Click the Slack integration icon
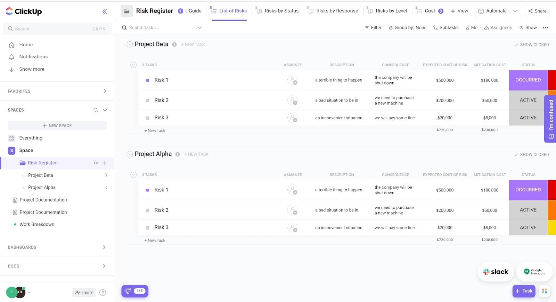556x302 pixels. coord(496,272)
